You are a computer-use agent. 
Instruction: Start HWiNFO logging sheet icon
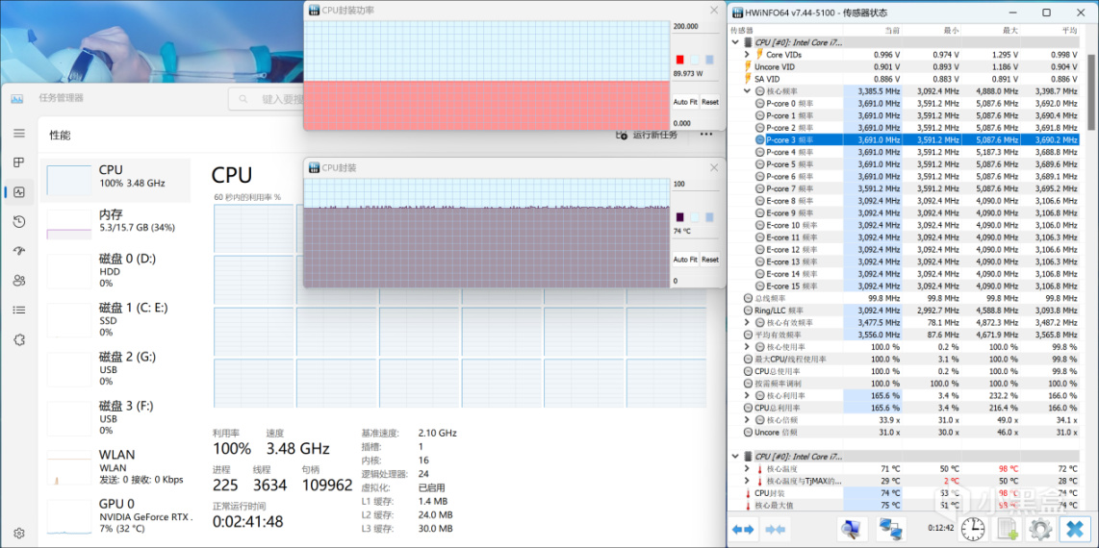pyautogui.click(x=1008, y=529)
